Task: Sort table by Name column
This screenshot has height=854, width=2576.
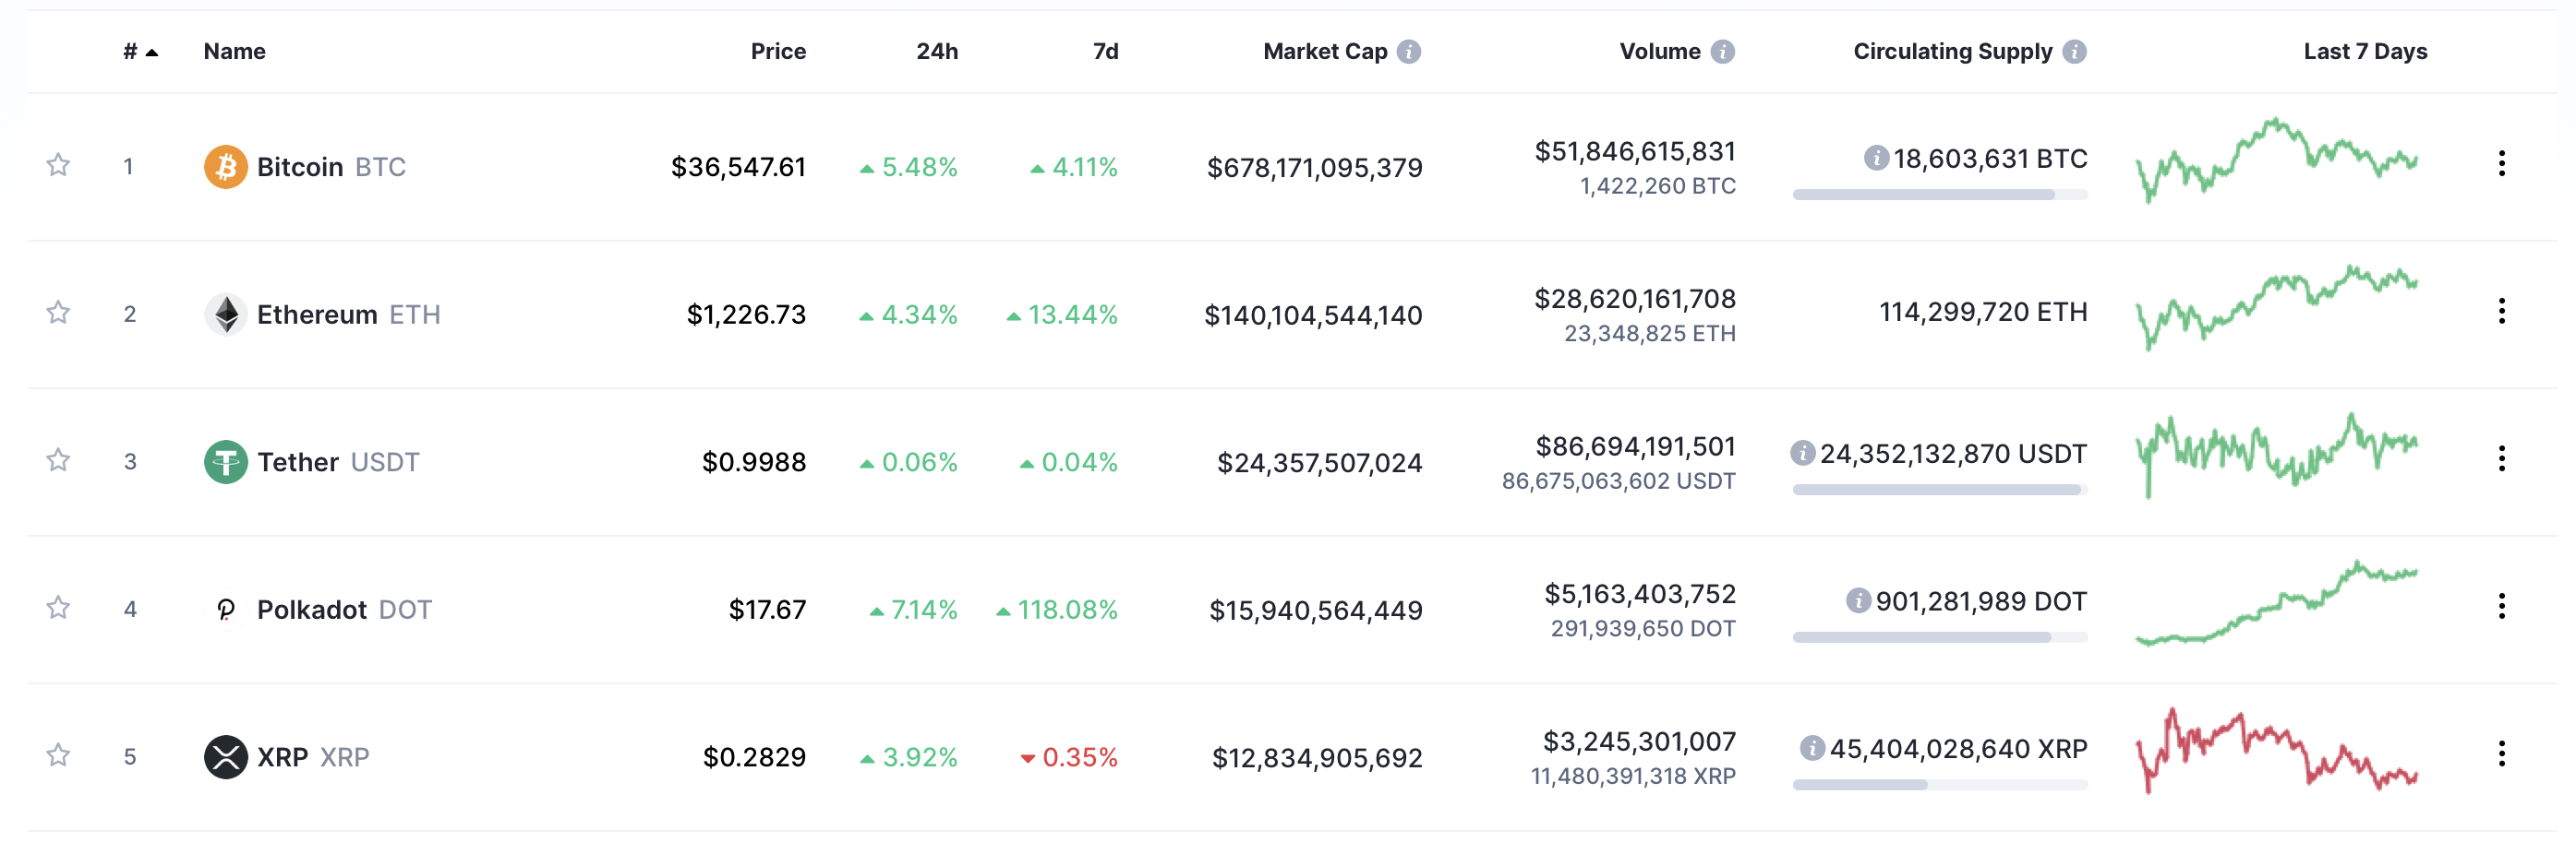Action: click(x=235, y=52)
